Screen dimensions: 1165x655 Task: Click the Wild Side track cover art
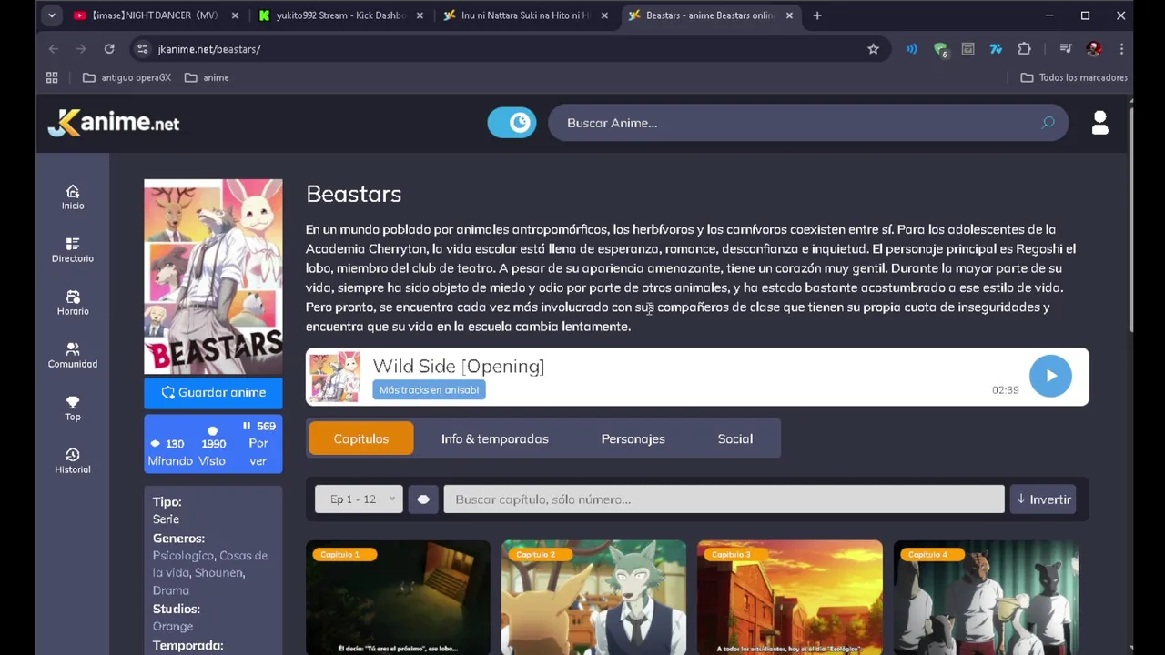point(335,377)
